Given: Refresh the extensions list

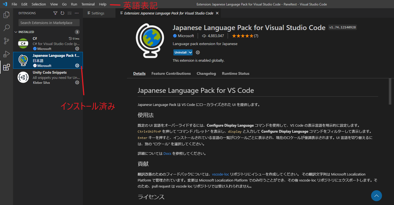Looking at the screenshot, I should pyautogui.click(x=62, y=13).
